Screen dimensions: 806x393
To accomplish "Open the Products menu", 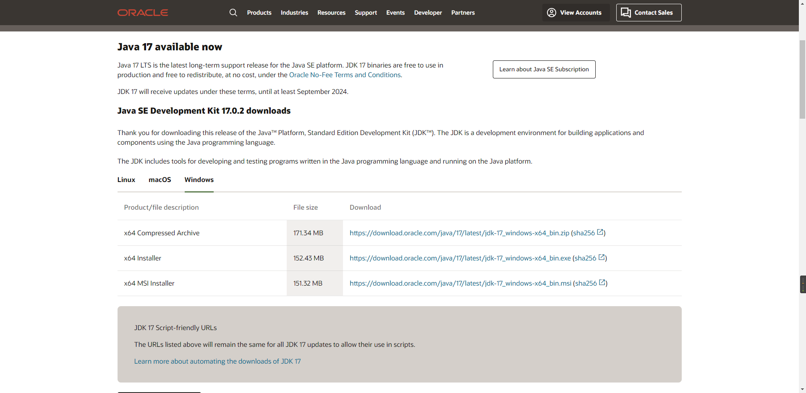I will (x=259, y=13).
